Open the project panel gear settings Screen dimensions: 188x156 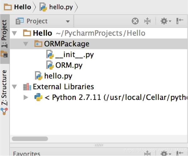tap(166, 21)
